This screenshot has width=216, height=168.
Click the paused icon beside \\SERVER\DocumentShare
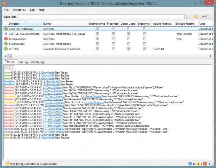click(x=6, y=34)
